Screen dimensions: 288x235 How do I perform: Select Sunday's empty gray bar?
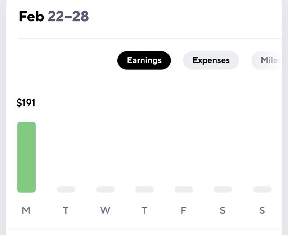(x=262, y=190)
